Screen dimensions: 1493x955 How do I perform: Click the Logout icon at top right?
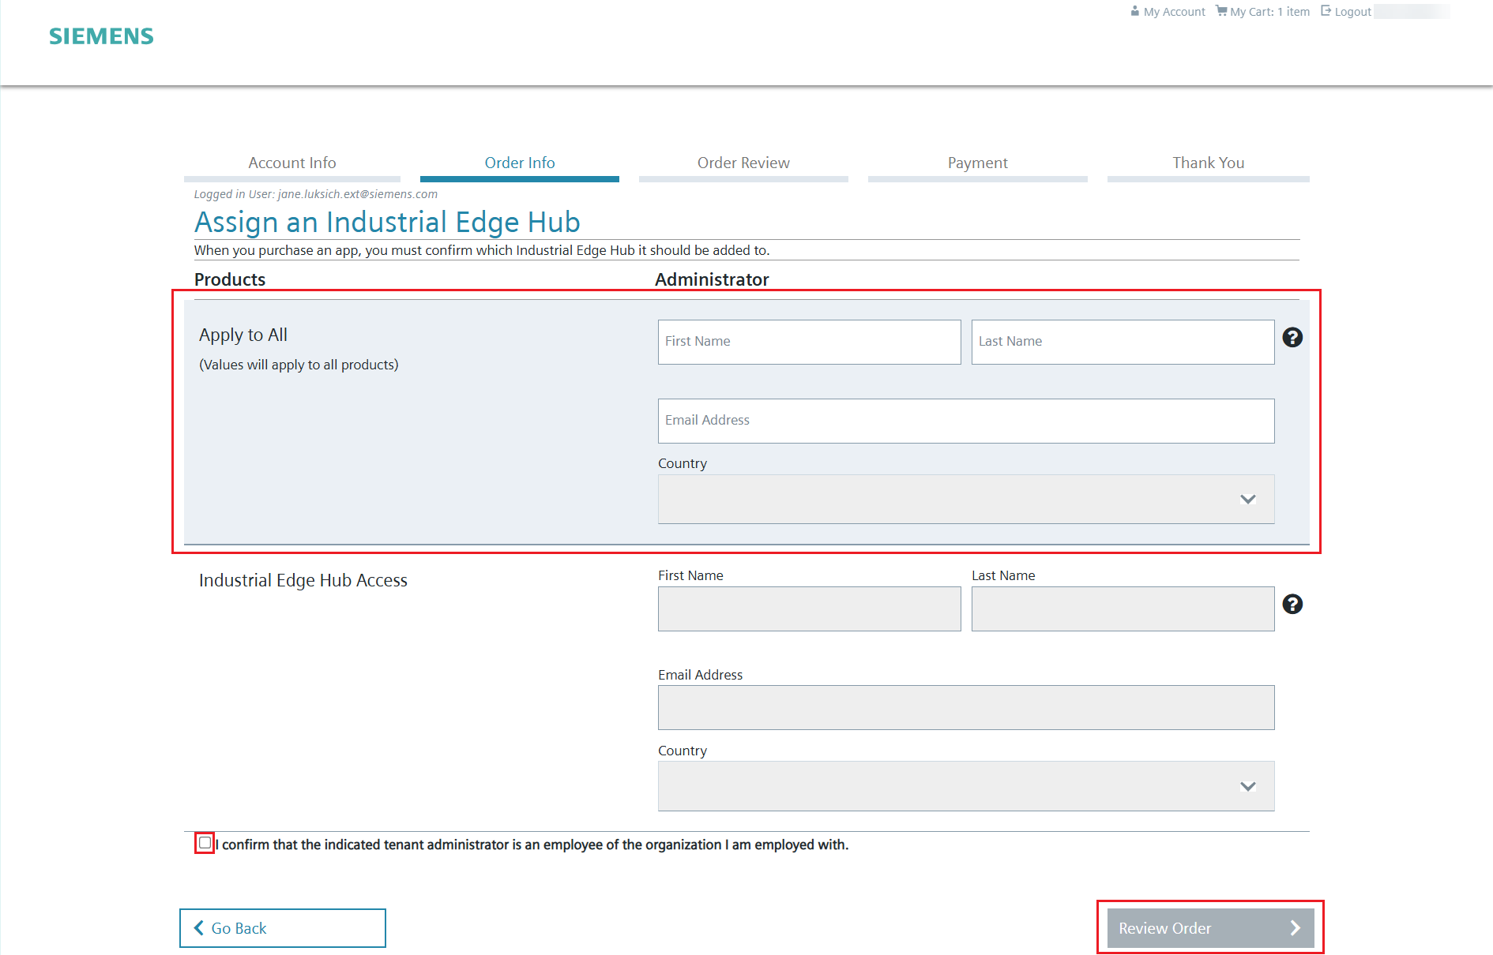click(x=1324, y=11)
